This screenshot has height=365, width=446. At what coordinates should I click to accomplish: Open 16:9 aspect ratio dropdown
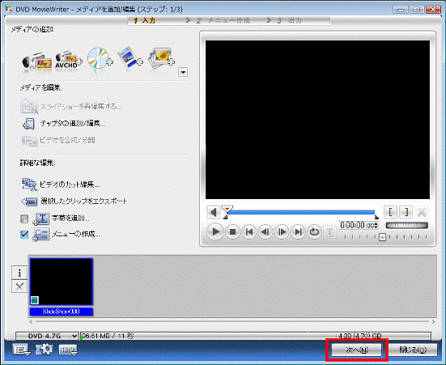coord(68,350)
